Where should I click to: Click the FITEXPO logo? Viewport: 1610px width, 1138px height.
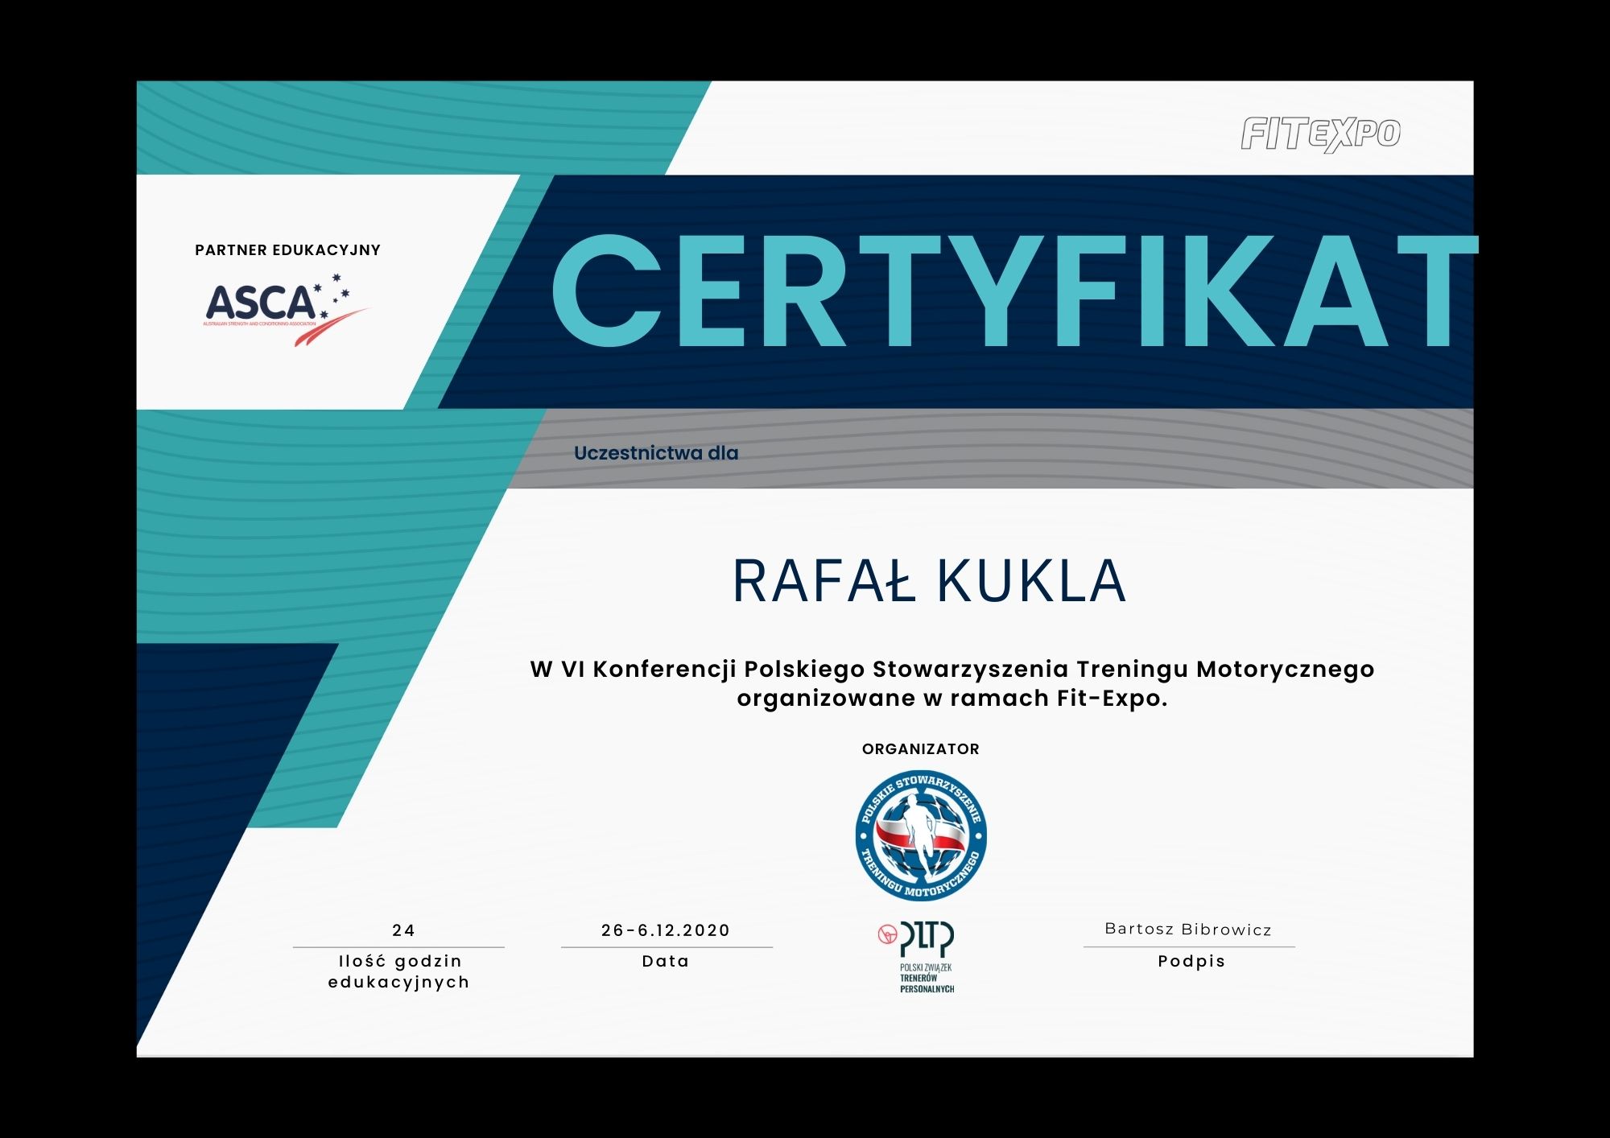click(1320, 134)
